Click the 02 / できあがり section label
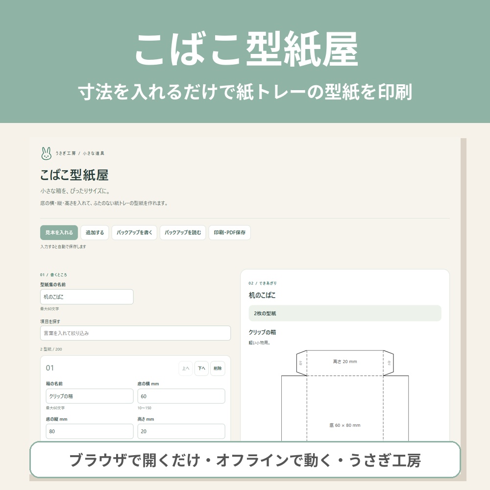The height and width of the screenshot is (490, 490). coord(263,283)
